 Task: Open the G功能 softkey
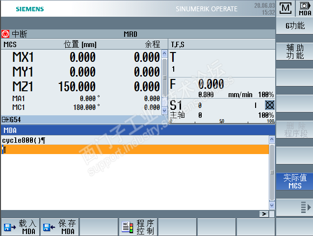coord(295,26)
